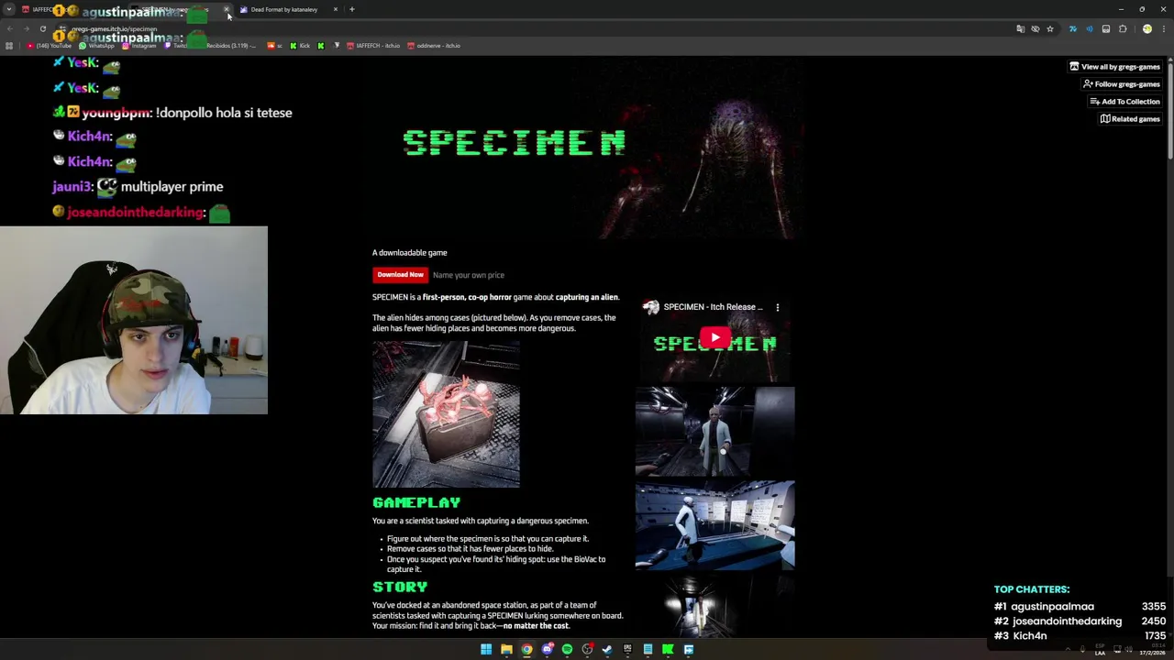Viewport: 1174px width, 660px height.
Task: Open the Extensions puzzle-piece menu
Action: pyautogui.click(x=1123, y=29)
